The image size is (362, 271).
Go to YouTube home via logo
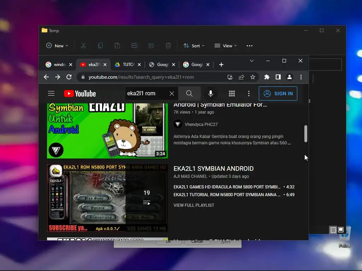click(x=80, y=94)
